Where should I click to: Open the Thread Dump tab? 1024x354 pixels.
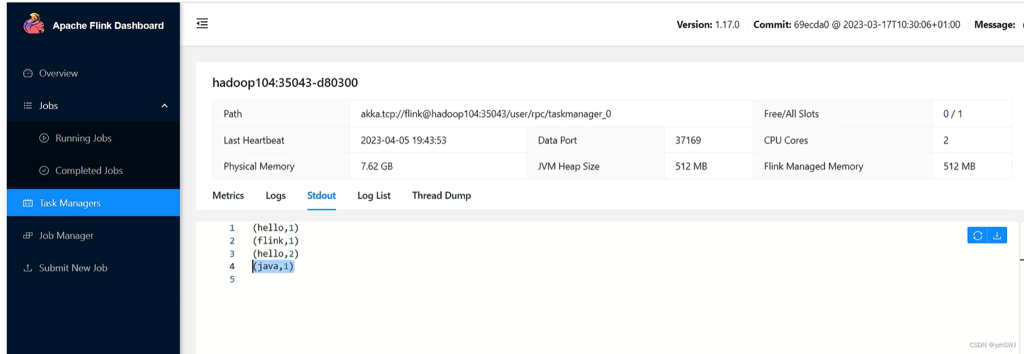point(442,195)
